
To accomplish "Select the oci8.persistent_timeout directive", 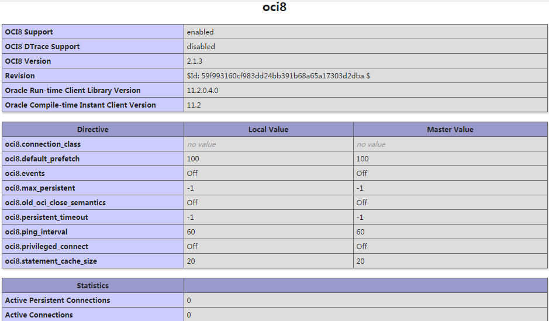I will click(x=47, y=218).
